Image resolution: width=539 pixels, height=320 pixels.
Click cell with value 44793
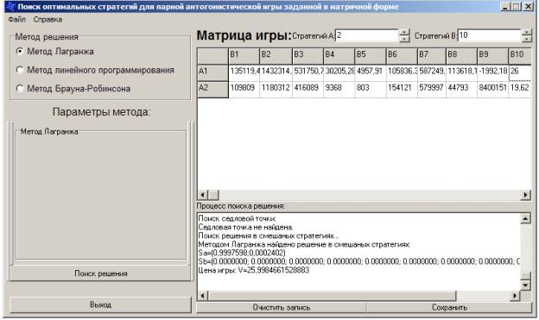[461, 89]
